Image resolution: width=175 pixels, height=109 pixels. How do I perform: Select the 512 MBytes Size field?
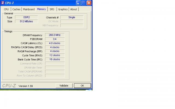point(26,21)
